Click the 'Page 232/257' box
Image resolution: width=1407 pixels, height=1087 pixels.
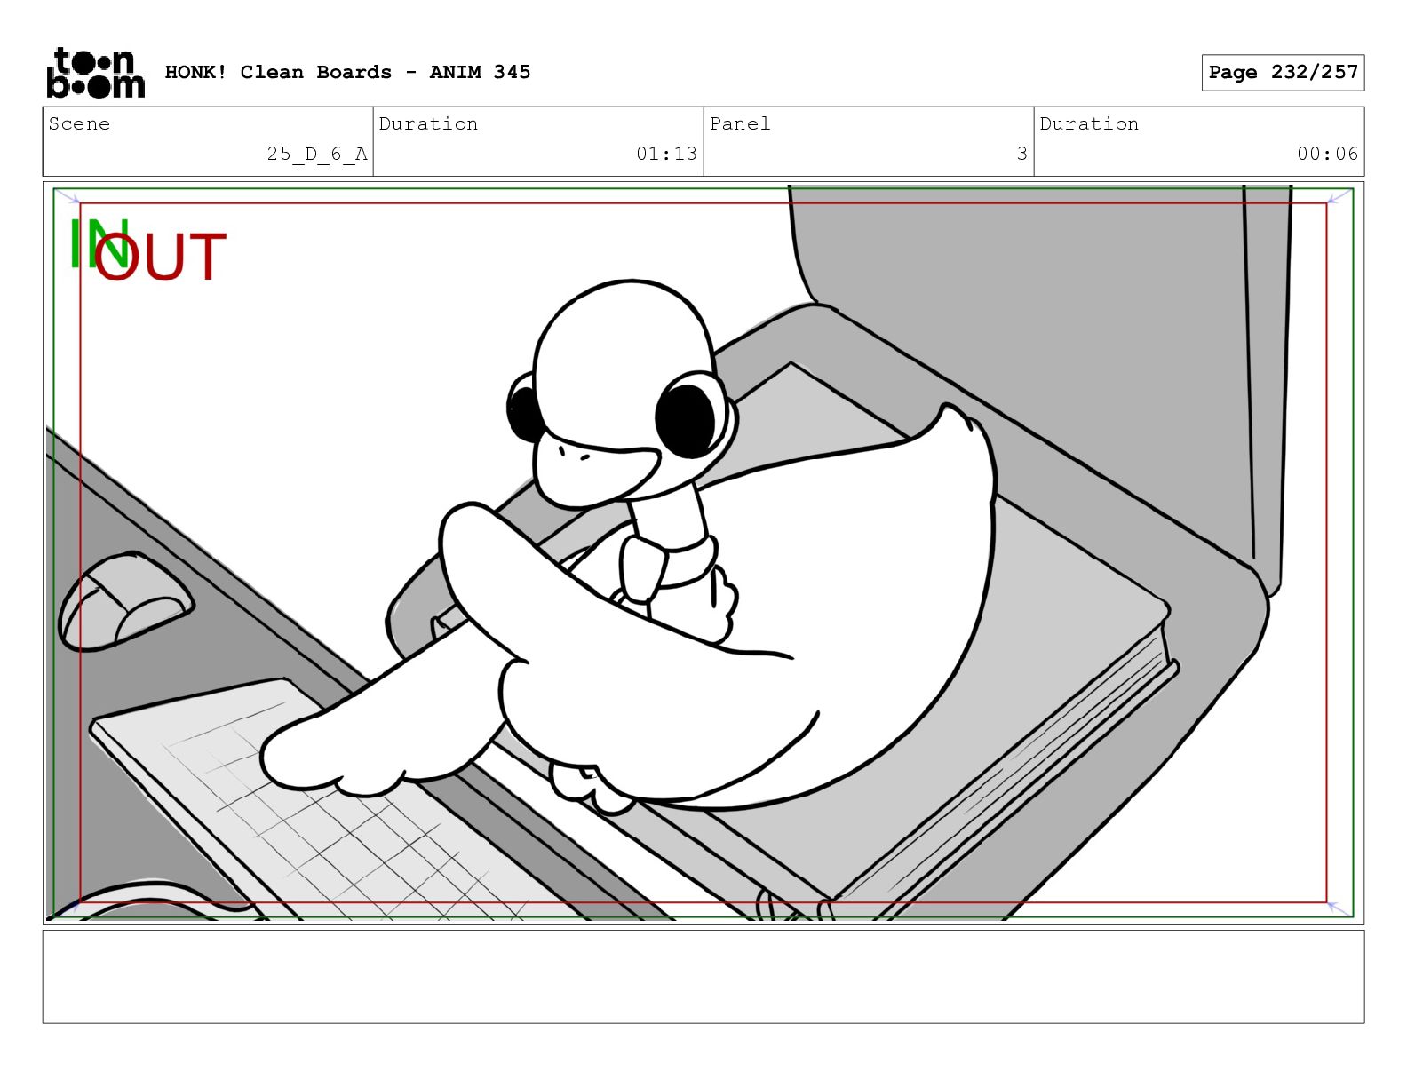click(1283, 73)
